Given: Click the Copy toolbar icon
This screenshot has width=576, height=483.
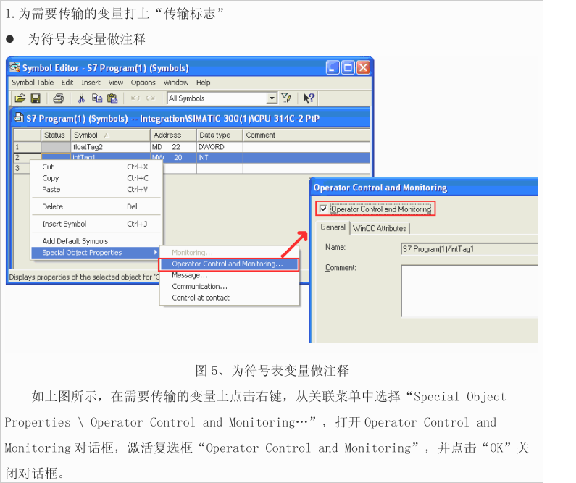Looking at the screenshot, I should tap(97, 98).
